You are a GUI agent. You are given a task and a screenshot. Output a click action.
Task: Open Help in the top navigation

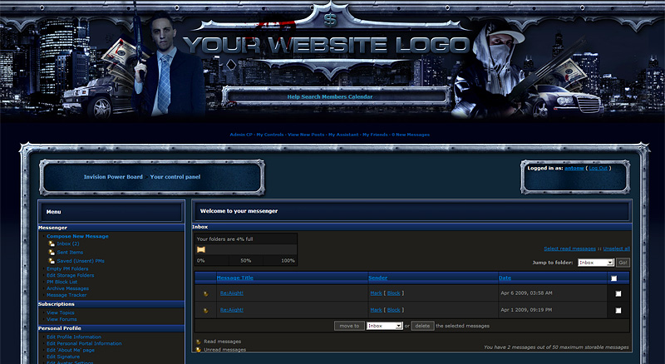pos(293,96)
